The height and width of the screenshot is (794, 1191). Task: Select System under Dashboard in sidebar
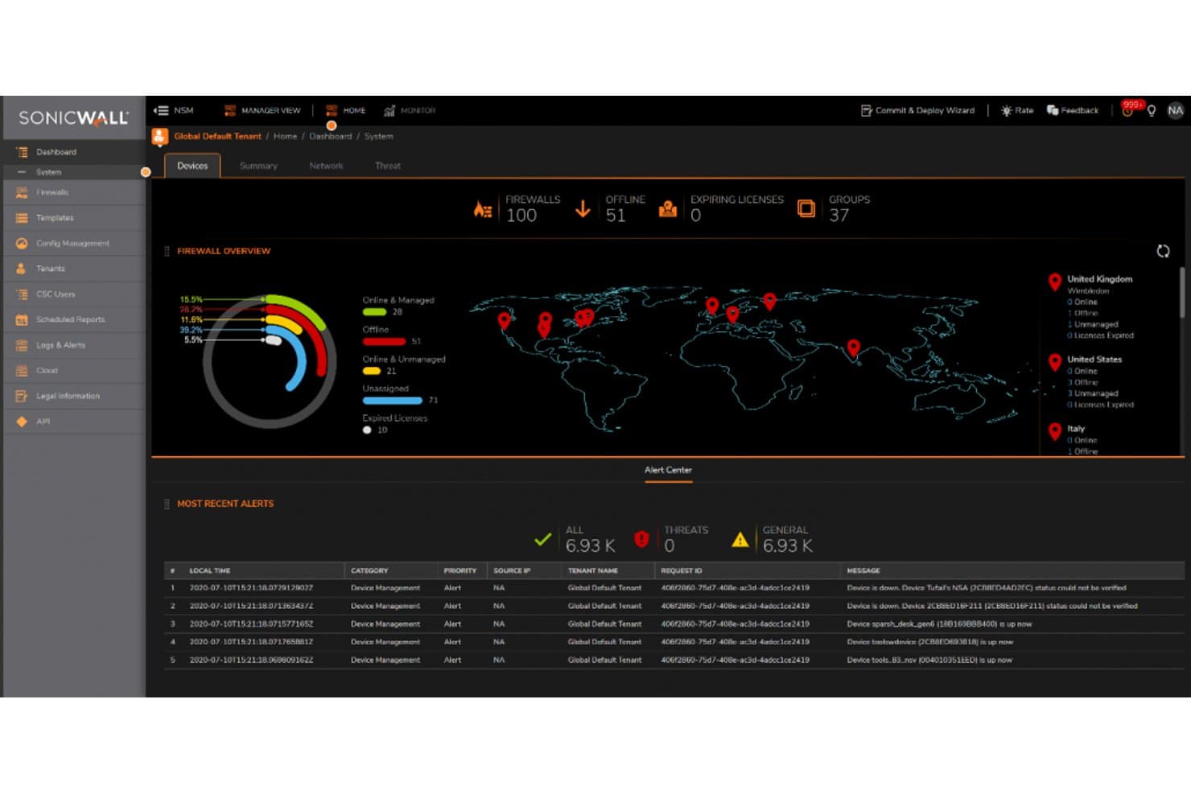(74, 172)
